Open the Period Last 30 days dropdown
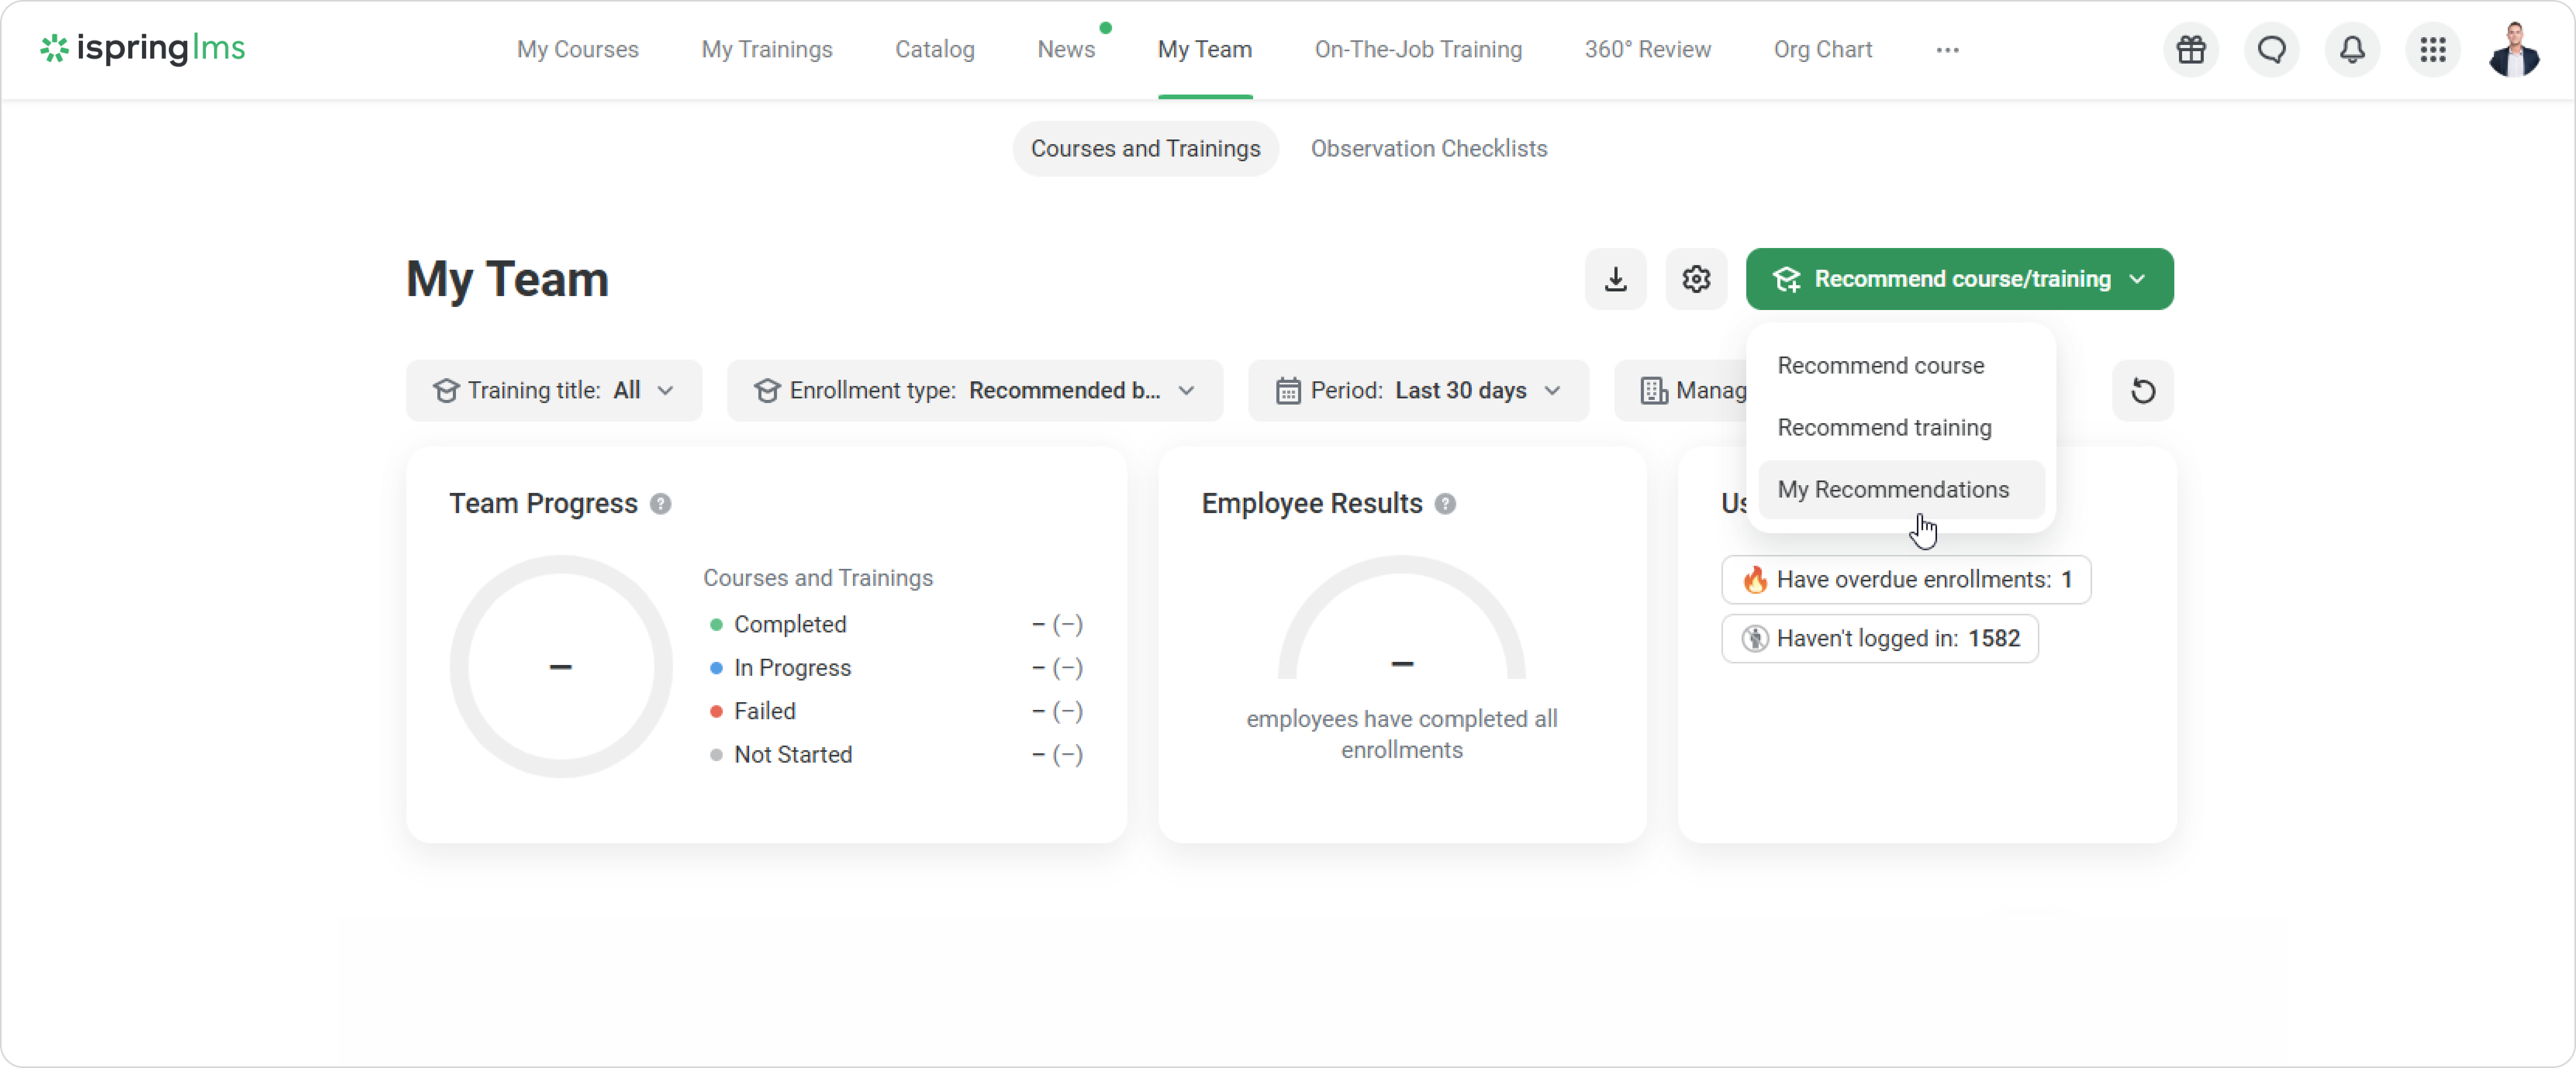Image resolution: width=2576 pixels, height=1068 pixels. (x=1417, y=391)
